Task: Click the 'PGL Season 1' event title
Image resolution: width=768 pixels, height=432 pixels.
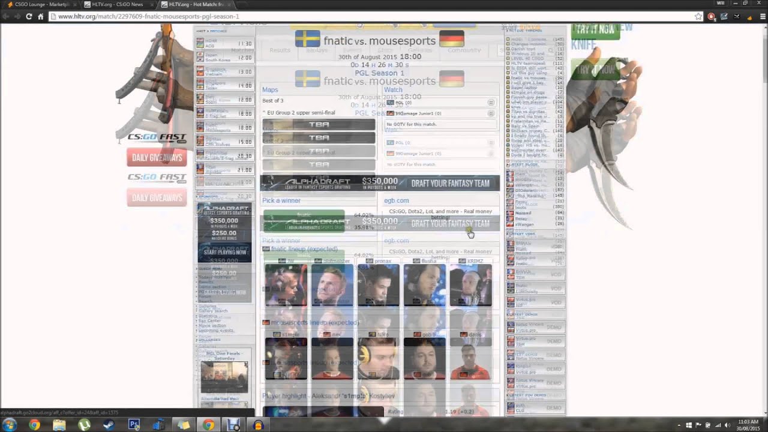Action: [x=379, y=73]
